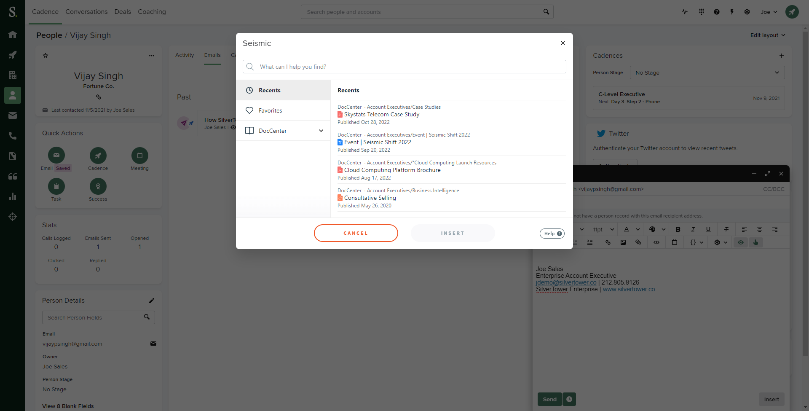Toggle email open tracking eye icon
809x411 pixels.
(741, 242)
